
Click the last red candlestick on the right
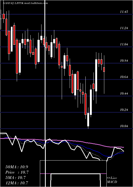(x=104, y=69)
